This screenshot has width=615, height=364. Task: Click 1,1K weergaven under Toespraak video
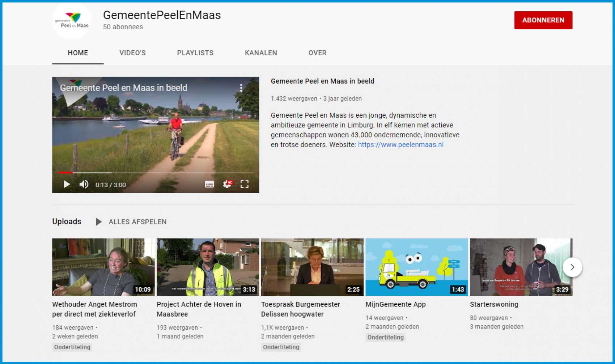coord(283,327)
